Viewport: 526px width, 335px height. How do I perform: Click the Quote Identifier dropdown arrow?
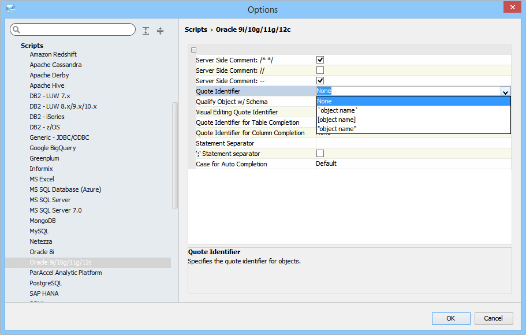coord(505,91)
